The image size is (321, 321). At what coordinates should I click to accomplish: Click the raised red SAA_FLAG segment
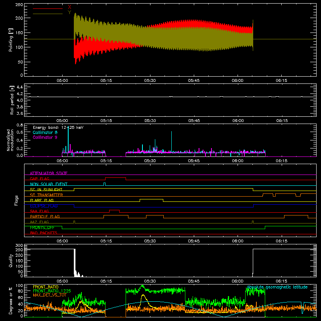[x=114, y=210]
